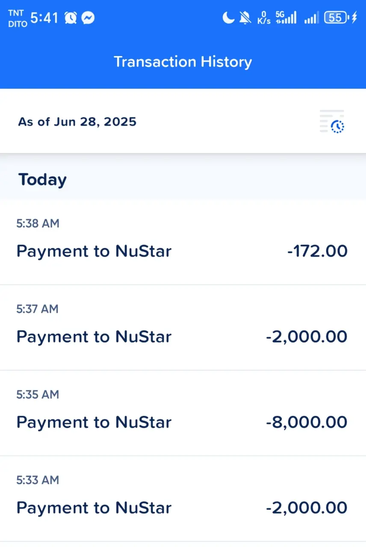Select the -172.00 amount
Viewport: 366px width, 547px height.
tap(317, 251)
